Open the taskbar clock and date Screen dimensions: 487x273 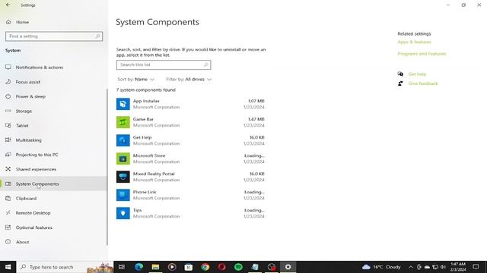click(458, 267)
